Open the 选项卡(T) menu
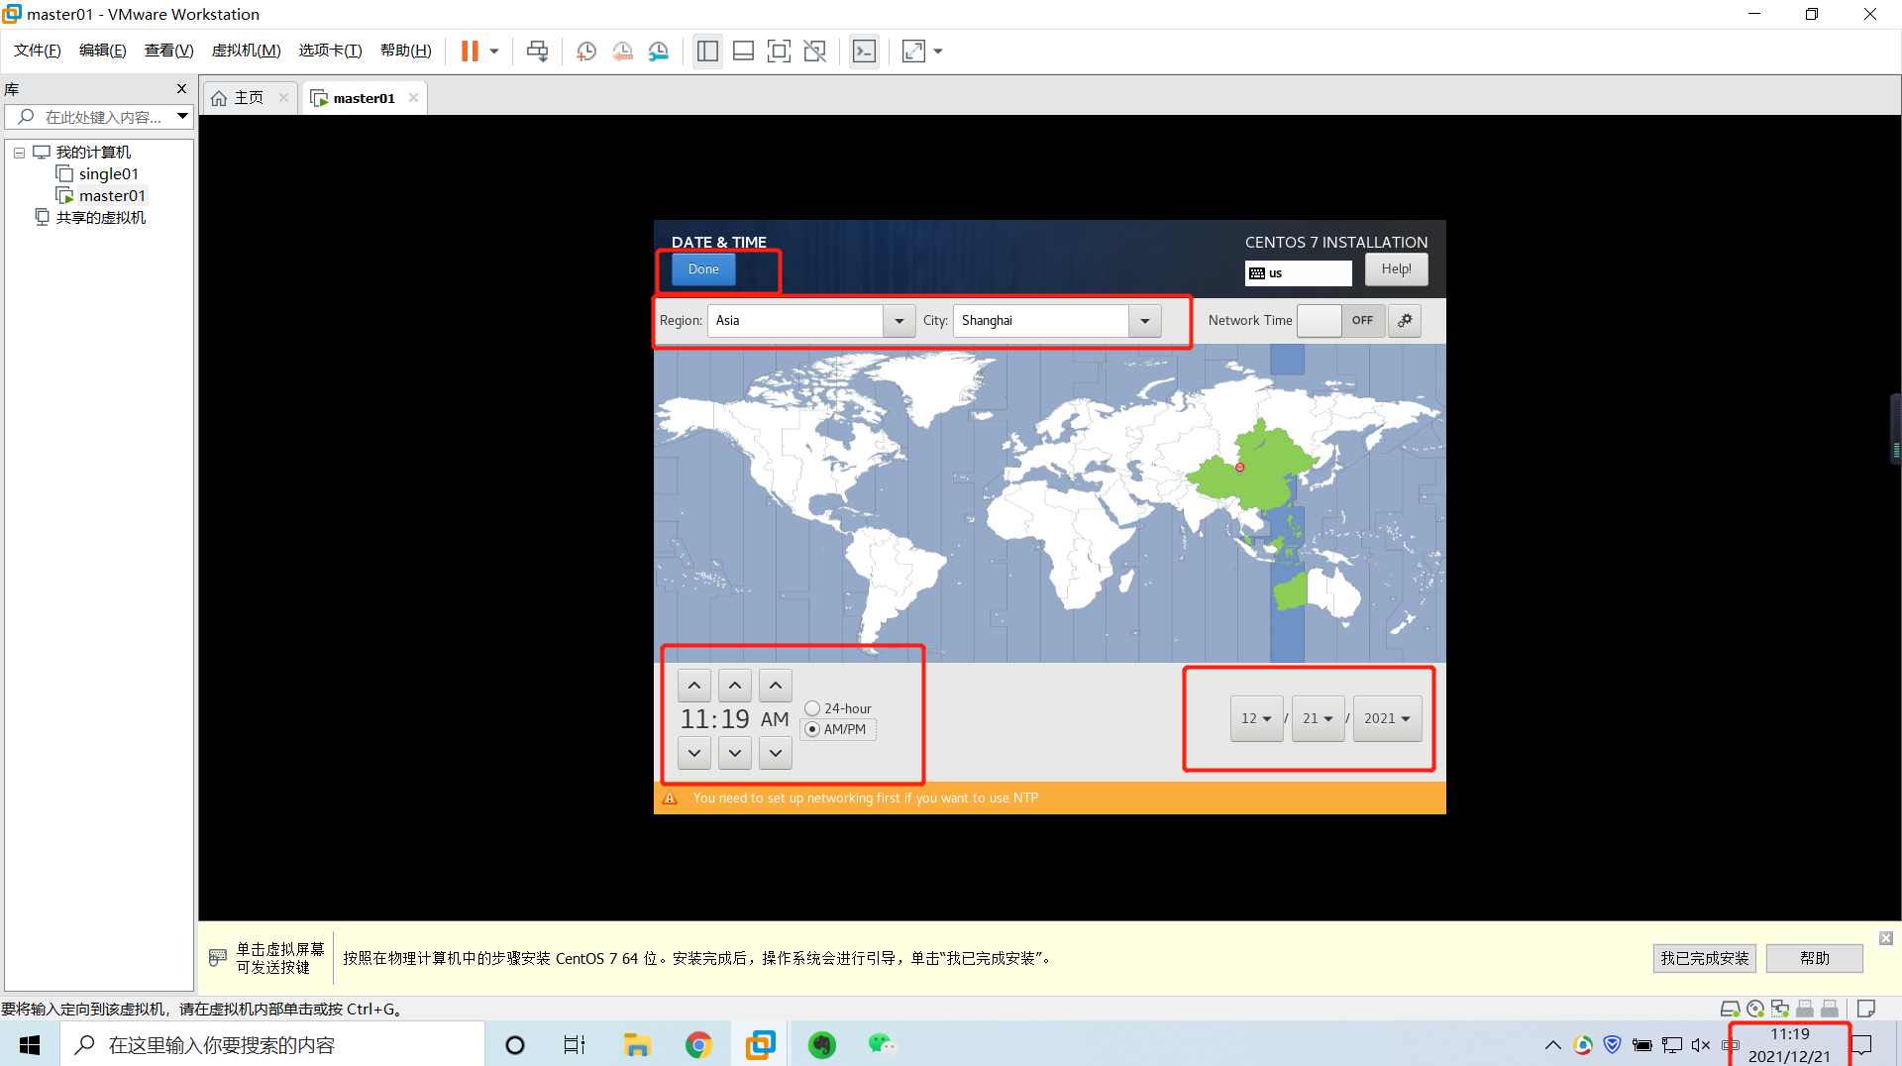The image size is (1902, 1066). click(330, 51)
